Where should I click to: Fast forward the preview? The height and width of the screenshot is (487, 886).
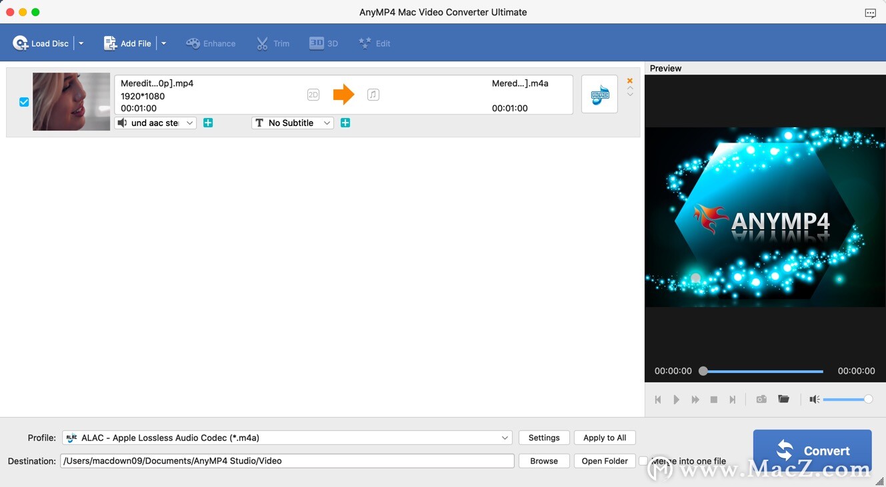[x=695, y=400]
